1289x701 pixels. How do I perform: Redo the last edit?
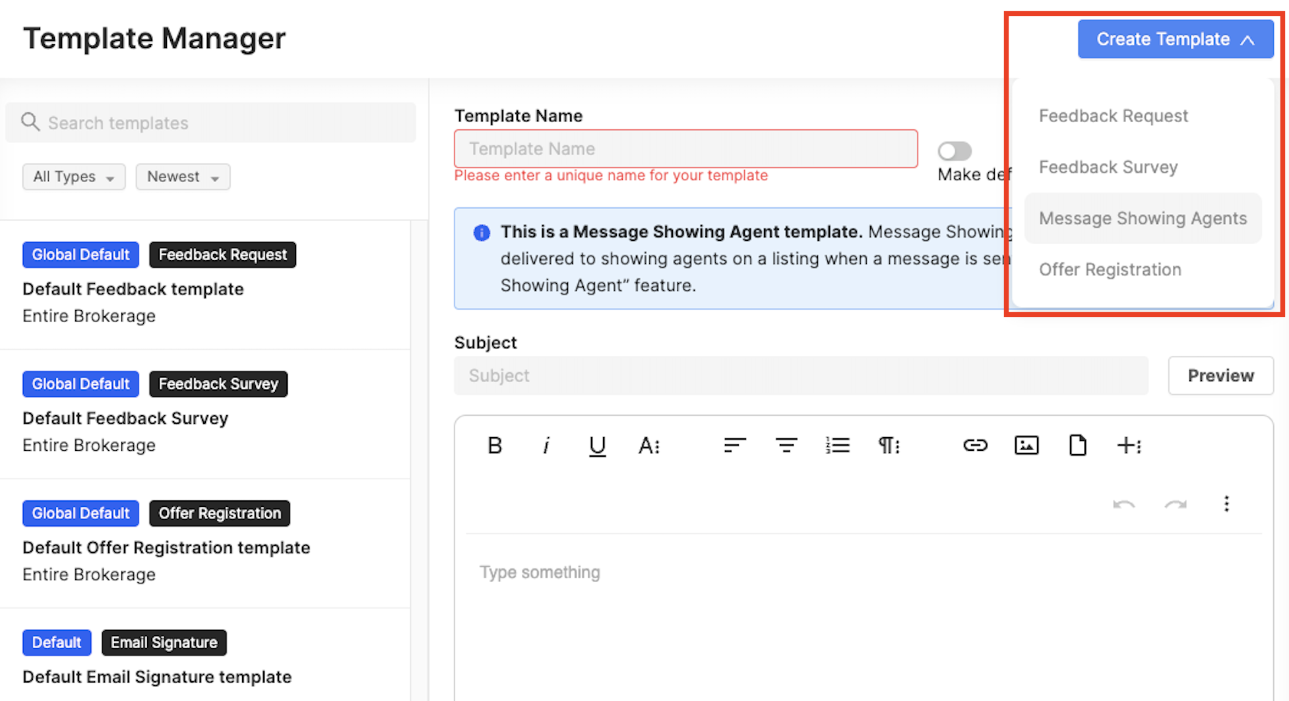click(1176, 504)
